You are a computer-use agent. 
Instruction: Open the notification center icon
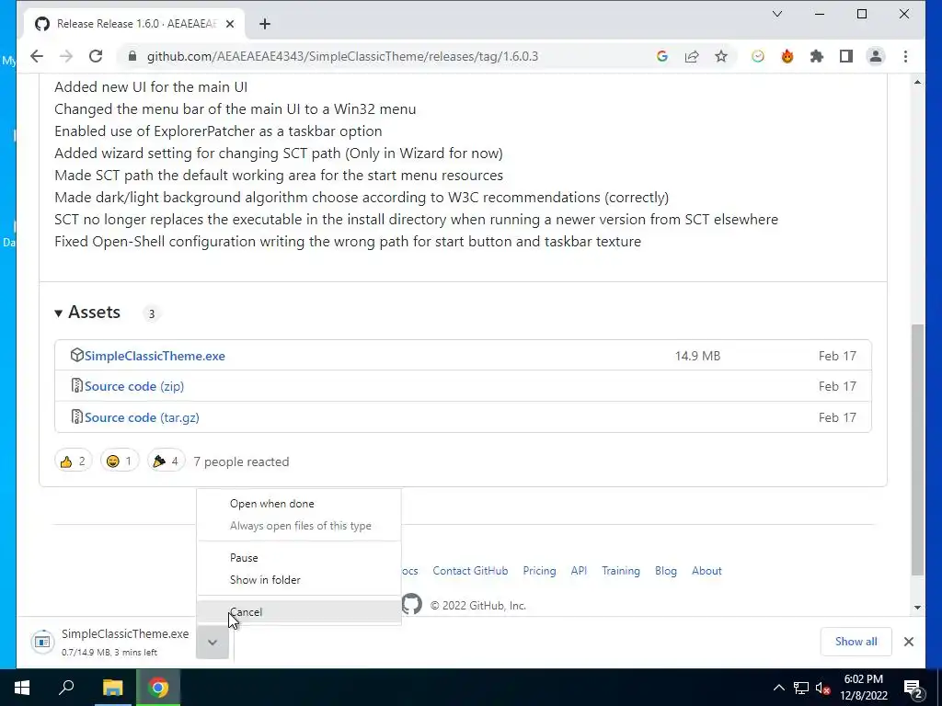913,688
